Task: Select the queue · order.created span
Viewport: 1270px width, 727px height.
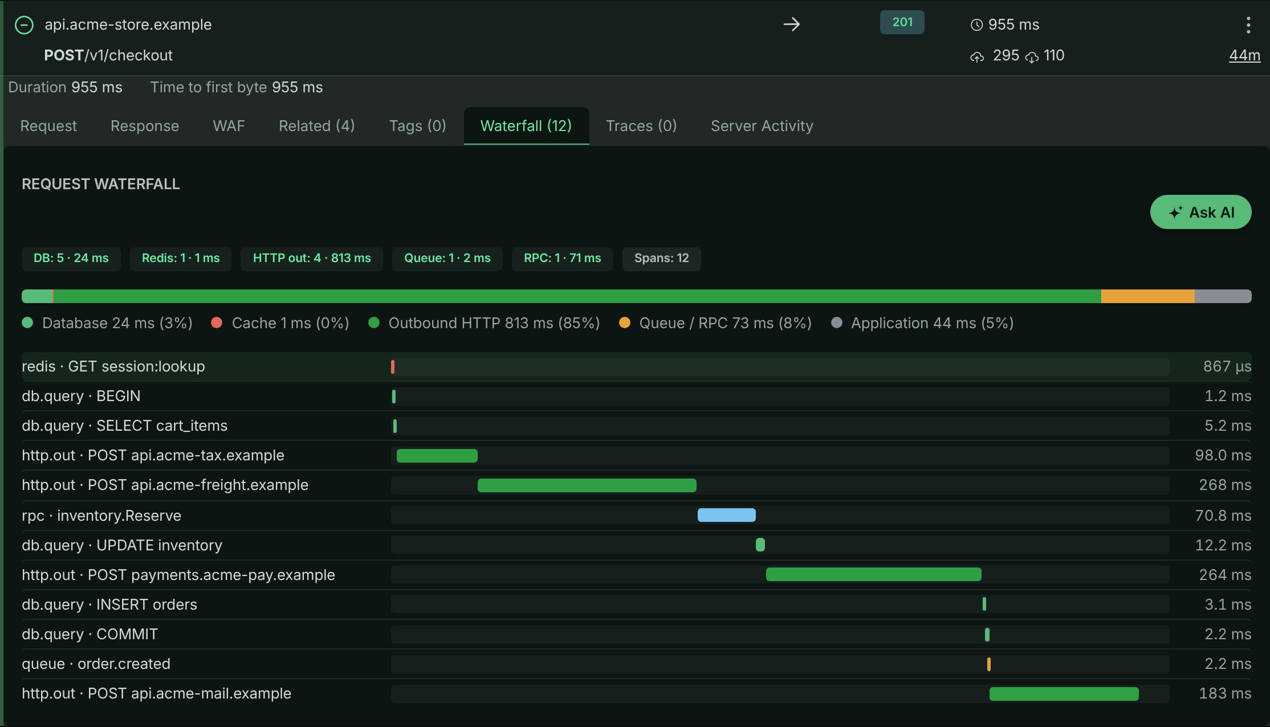Action: click(x=637, y=664)
